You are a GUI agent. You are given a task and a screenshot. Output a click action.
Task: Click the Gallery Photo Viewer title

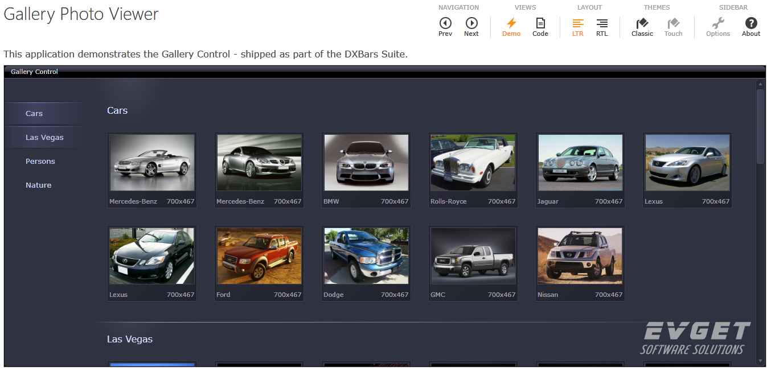pos(81,14)
